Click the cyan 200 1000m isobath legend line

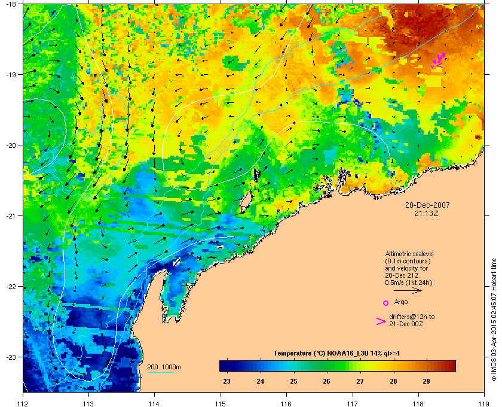(160, 372)
